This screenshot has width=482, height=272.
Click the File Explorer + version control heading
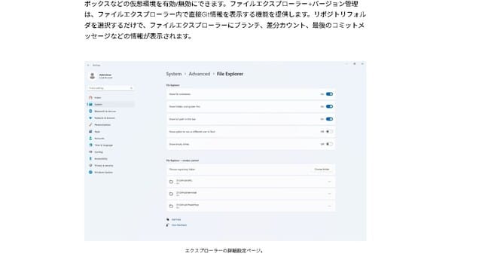[182, 160]
